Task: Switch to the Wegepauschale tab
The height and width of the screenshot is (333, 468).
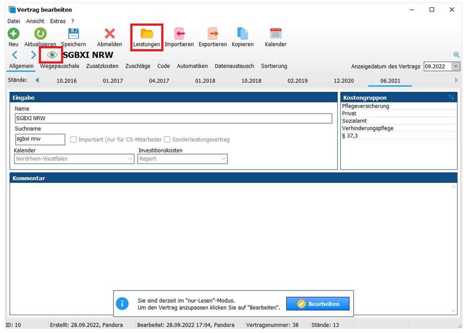Action: [x=60, y=66]
